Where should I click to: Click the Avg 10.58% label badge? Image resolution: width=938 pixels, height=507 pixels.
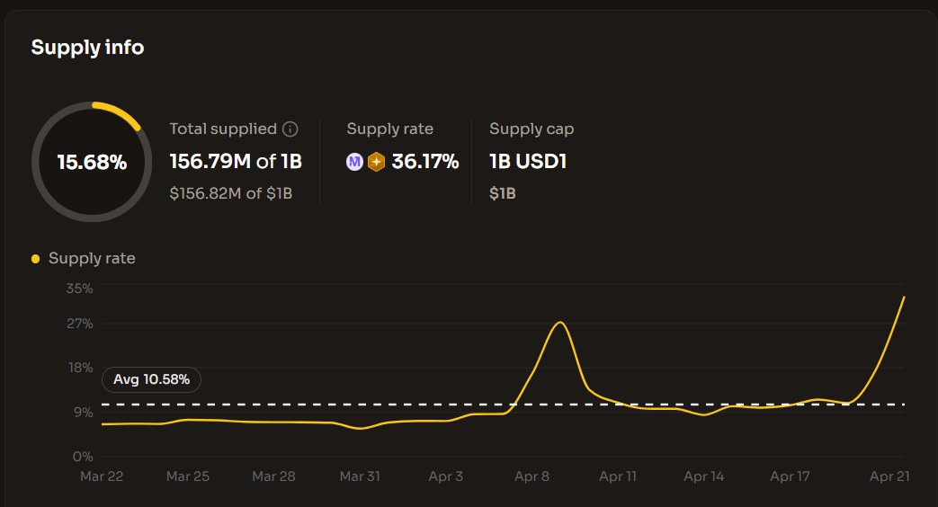(x=151, y=379)
